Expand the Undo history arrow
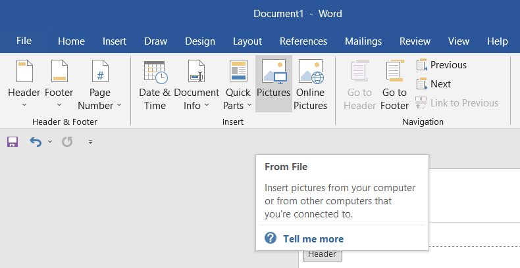 click(50, 142)
